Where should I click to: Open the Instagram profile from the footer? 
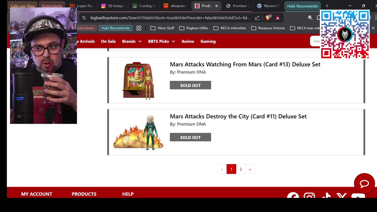point(309,195)
